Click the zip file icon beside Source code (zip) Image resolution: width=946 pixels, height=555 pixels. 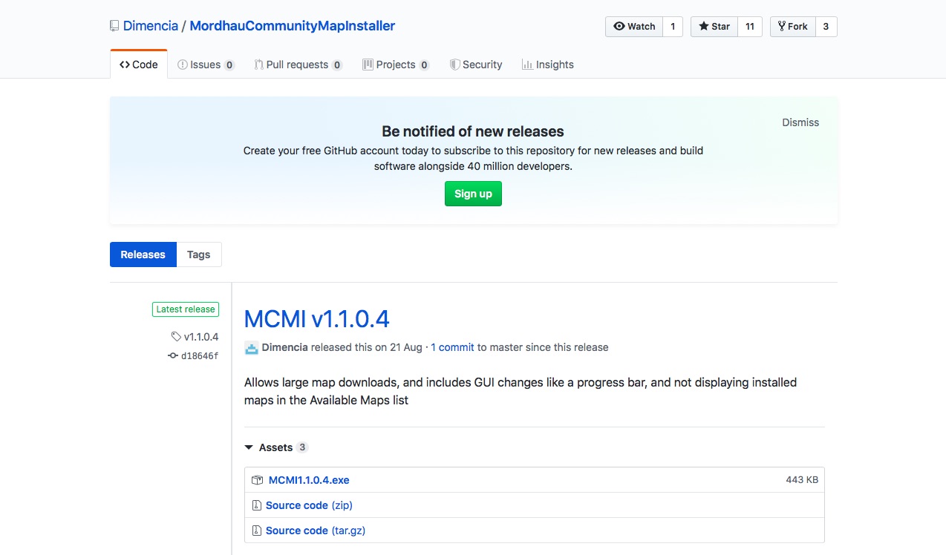[257, 505]
